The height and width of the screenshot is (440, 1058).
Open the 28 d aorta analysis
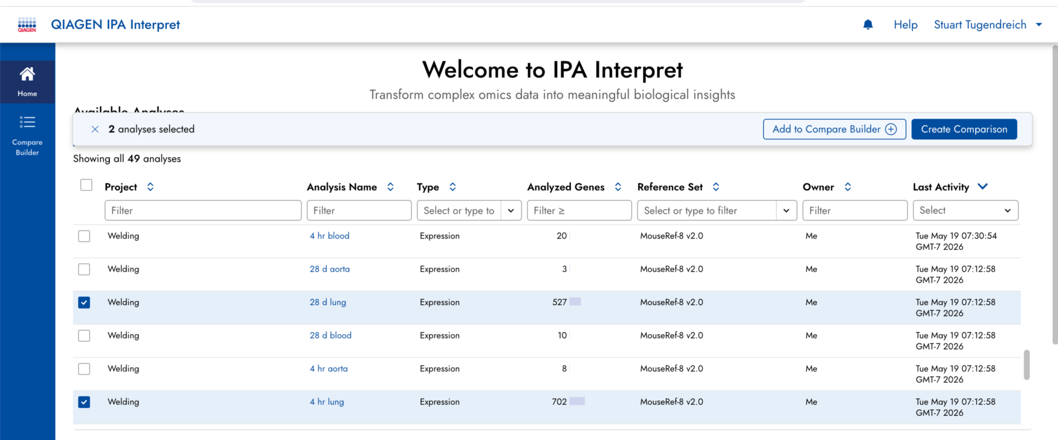[x=330, y=269]
